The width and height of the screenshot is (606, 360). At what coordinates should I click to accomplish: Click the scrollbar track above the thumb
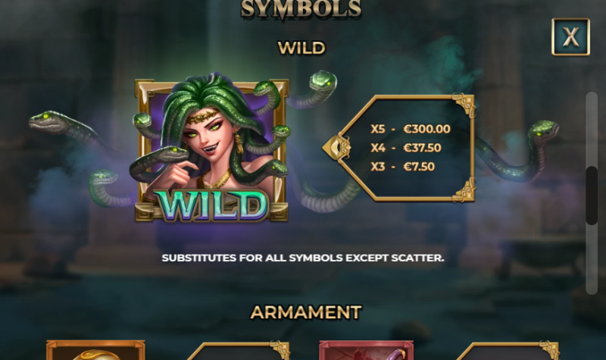(592, 129)
